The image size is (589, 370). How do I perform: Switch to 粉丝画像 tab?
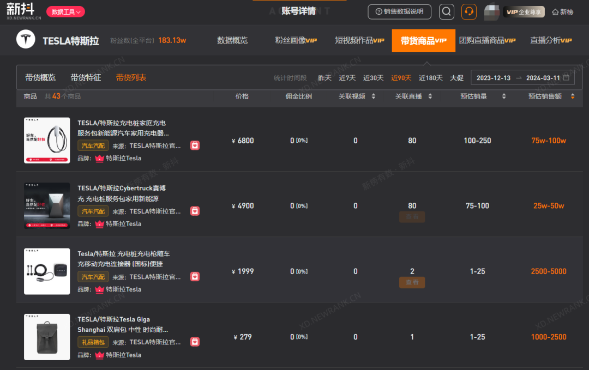click(296, 40)
